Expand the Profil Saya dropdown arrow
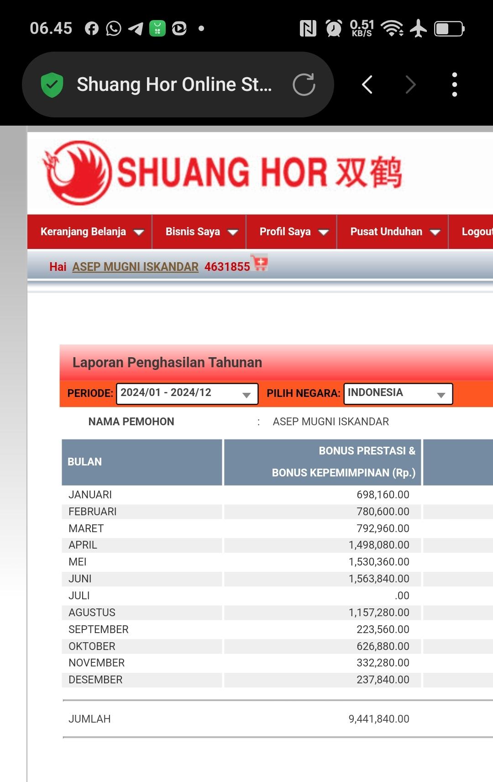This screenshot has height=782, width=493. pos(324,232)
